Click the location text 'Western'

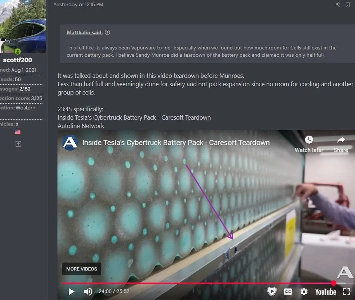coord(25,108)
